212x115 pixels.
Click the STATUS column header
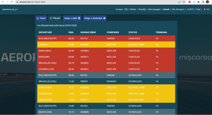132,32
